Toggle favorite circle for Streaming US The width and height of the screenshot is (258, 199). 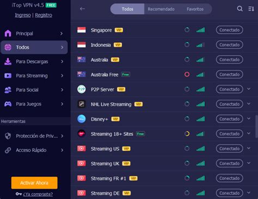click(187, 149)
